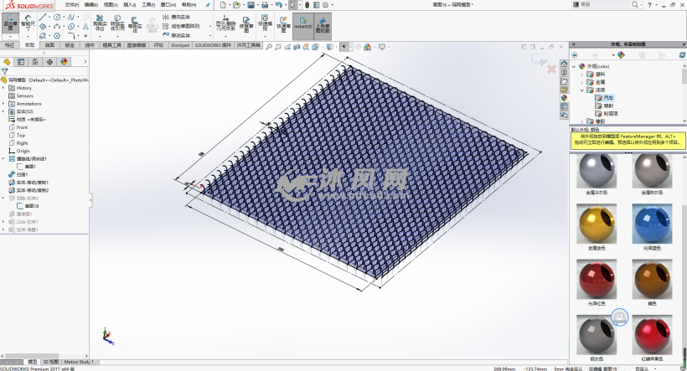Pick the candy apple red swatch
The width and height of the screenshot is (687, 371).
652,335
